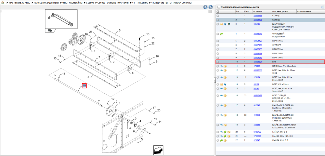
Task: Select callout 20 on the diagram
Action: pos(159,110)
